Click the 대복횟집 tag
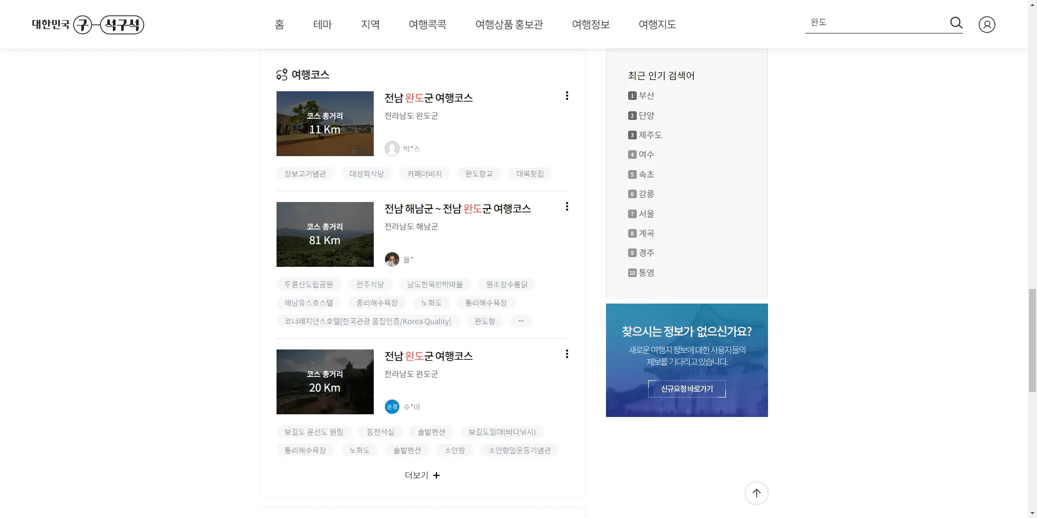 [x=530, y=173]
